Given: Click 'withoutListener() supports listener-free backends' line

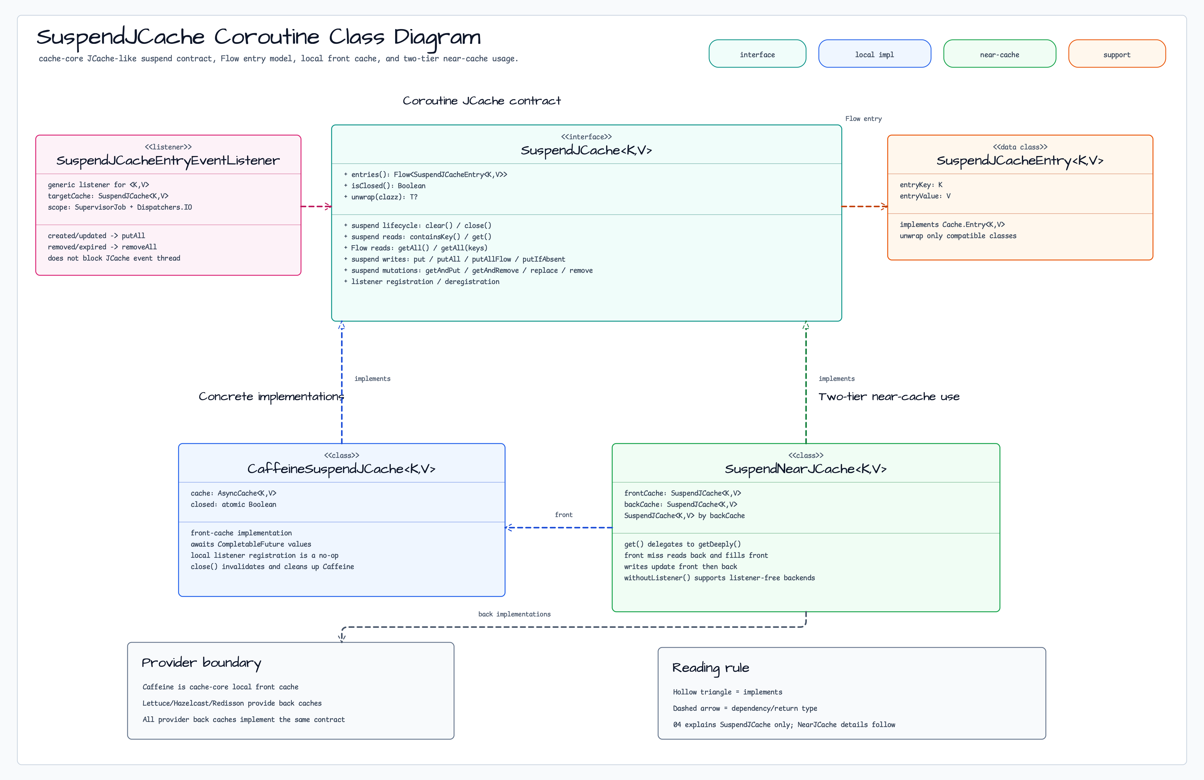Looking at the screenshot, I should [x=719, y=578].
